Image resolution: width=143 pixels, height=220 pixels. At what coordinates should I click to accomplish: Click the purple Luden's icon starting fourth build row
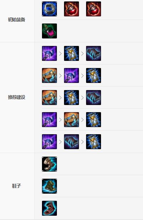(49, 120)
